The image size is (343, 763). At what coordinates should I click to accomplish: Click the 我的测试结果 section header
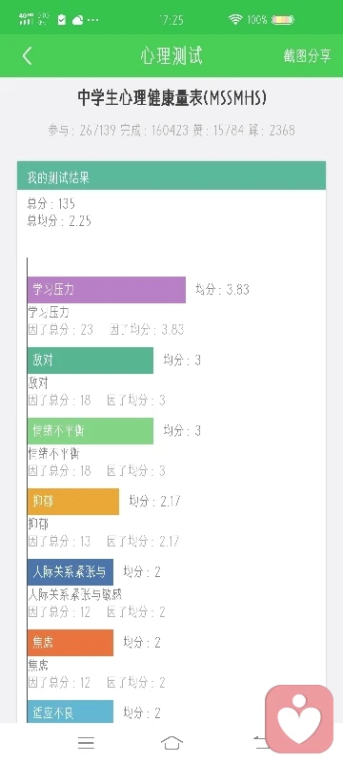171,175
